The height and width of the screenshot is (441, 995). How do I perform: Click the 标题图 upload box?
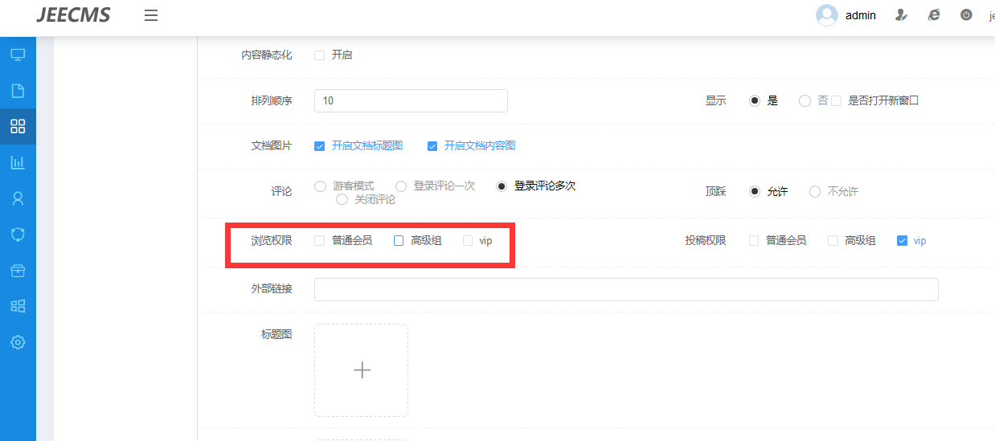click(x=361, y=370)
